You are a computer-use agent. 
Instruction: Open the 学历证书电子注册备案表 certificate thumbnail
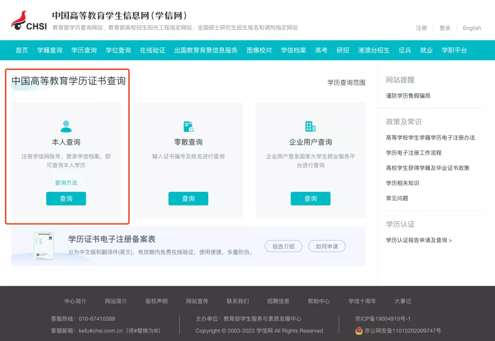tap(44, 246)
